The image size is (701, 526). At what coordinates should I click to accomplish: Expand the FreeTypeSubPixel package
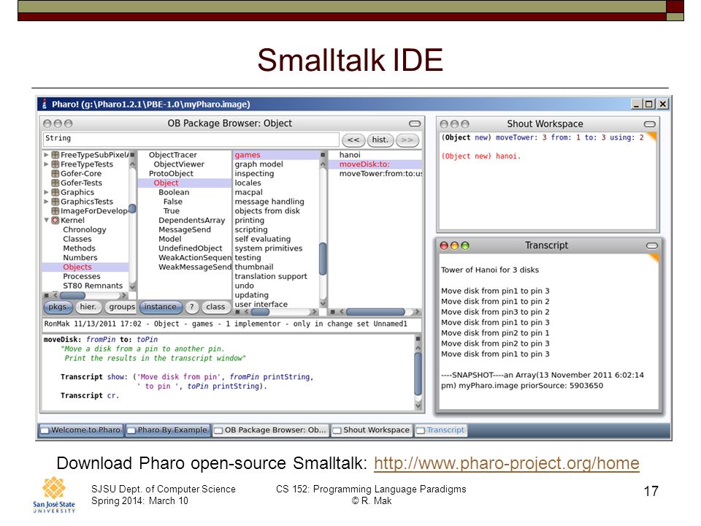(x=46, y=155)
